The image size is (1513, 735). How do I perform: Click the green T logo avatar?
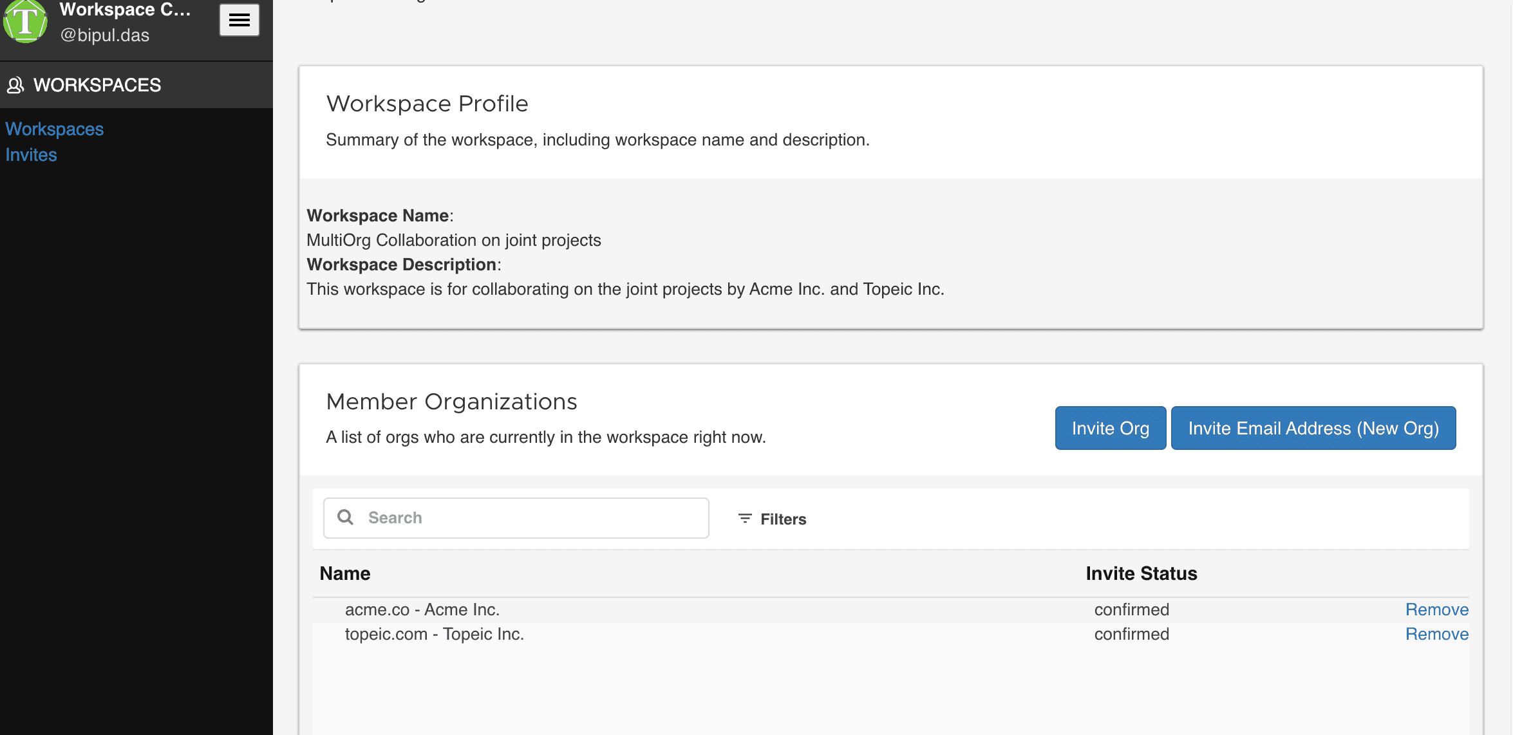pos(25,21)
